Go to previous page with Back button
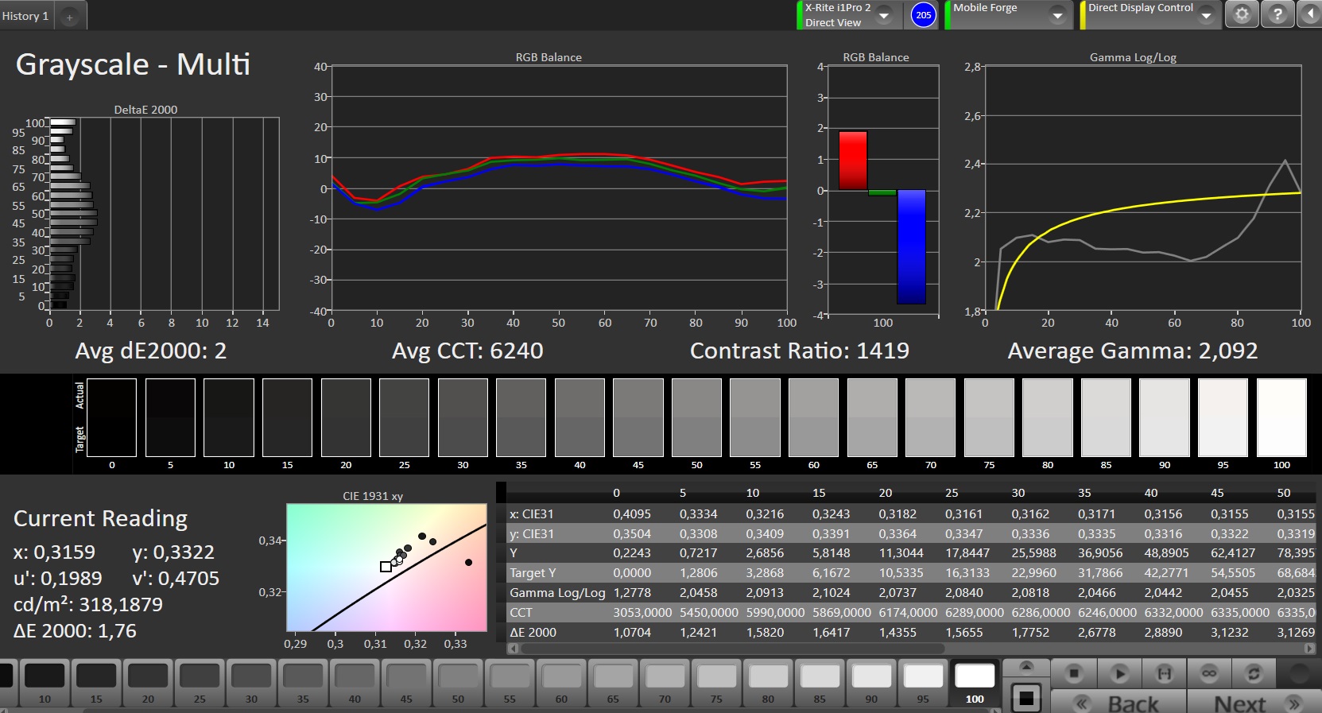 click(x=1119, y=703)
